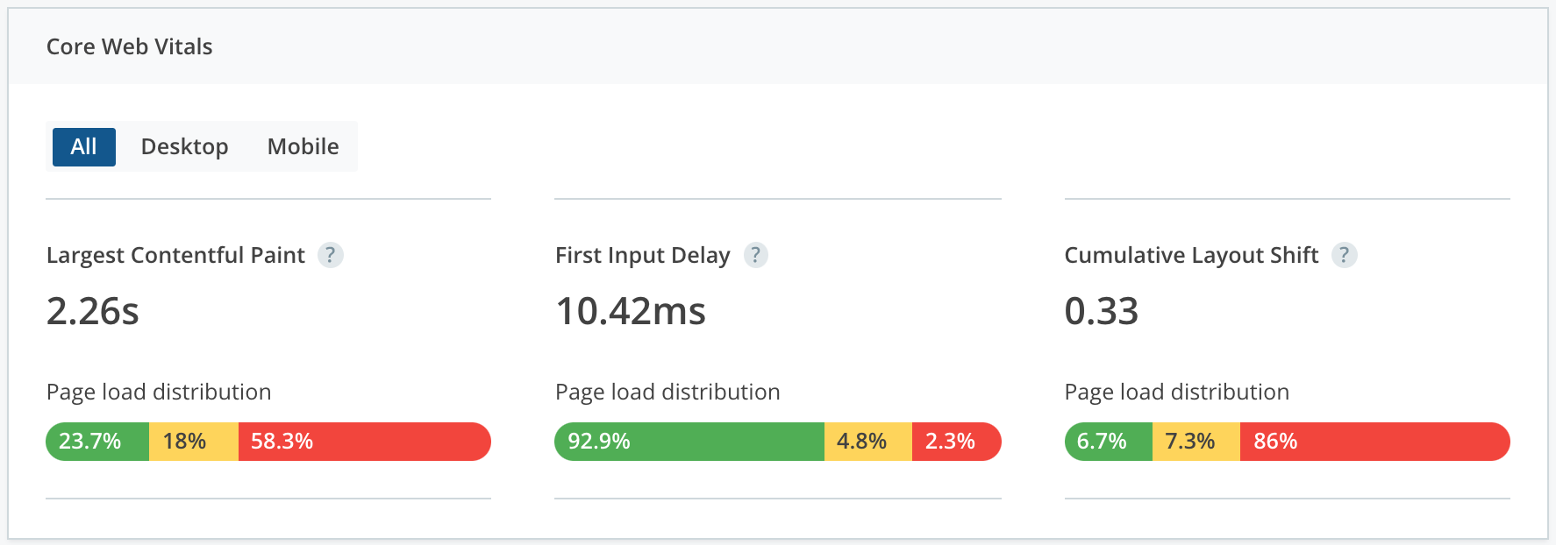
Task: Select the All devices filter
Action: coord(82,146)
